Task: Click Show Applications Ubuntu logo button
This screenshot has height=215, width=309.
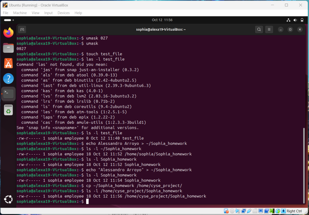Action: click(x=8, y=199)
